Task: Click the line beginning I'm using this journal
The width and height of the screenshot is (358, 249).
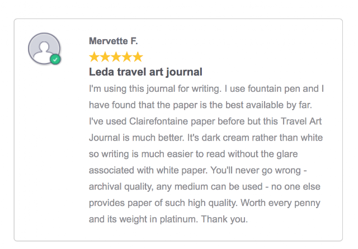Action: coord(206,88)
